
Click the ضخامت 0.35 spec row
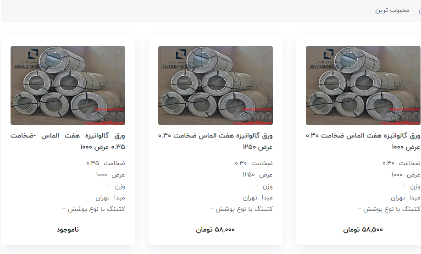click(x=105, y=163)
